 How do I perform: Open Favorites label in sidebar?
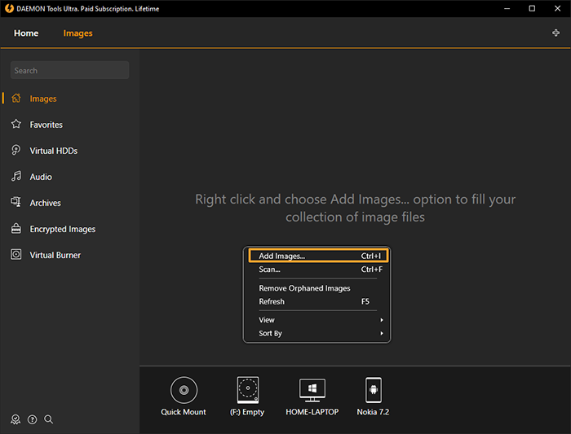[46, 125]
